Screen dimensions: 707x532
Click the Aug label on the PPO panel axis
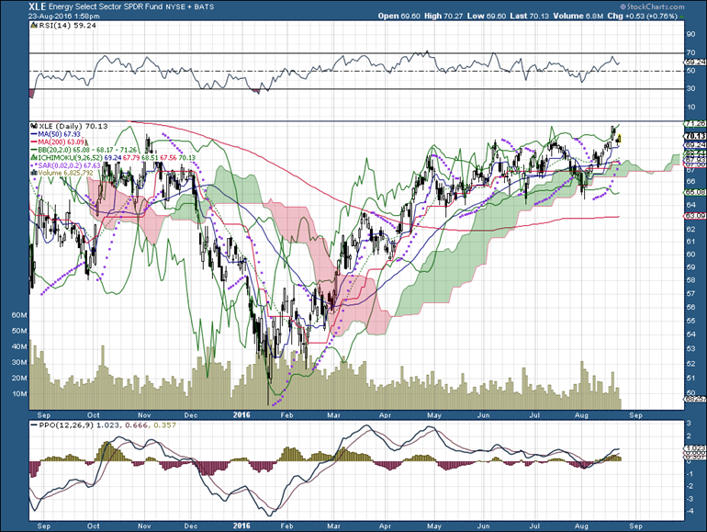pos(581,526)
